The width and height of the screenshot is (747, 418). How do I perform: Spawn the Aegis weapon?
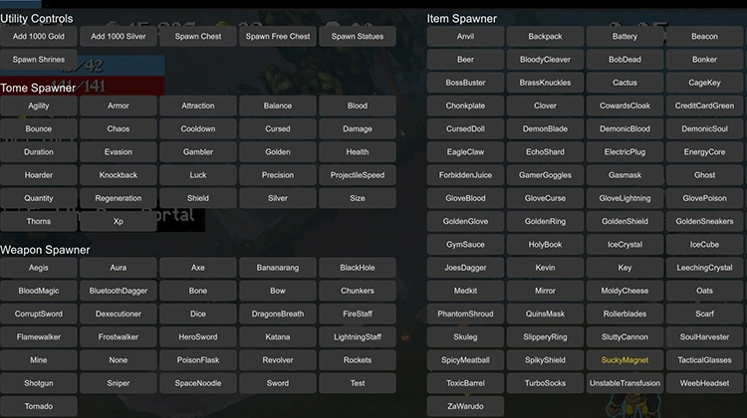[x=39, y=268]
